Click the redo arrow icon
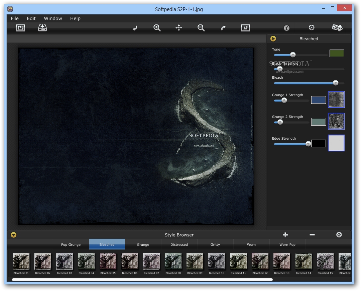The image size is (361, 291). click(x=223, y=28)
